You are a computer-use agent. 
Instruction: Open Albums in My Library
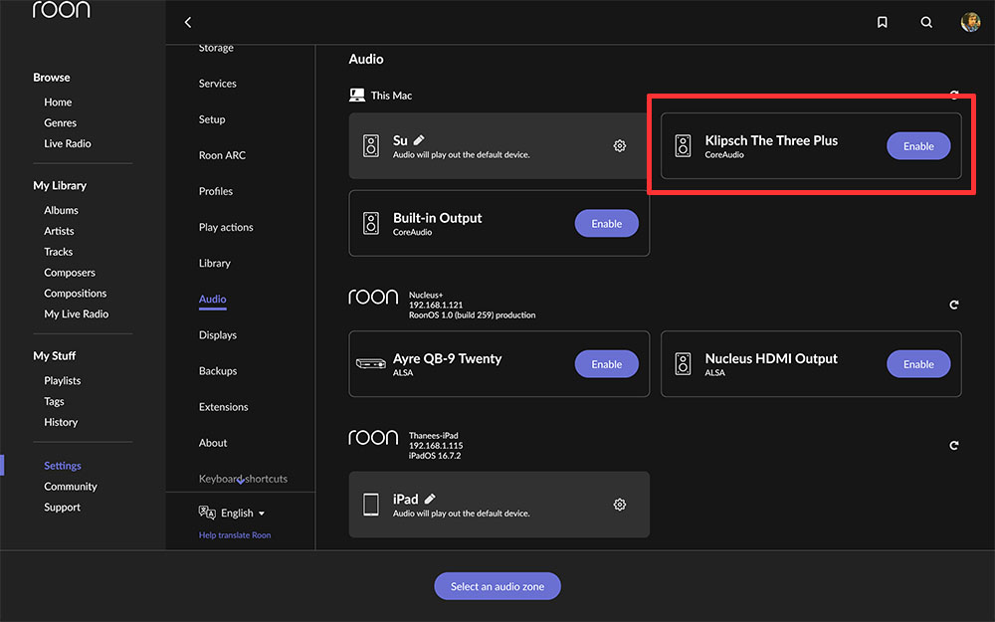coord(61,210)
